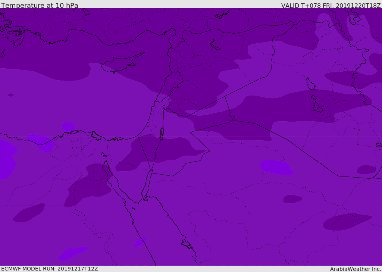Screen dimensions: 382x272
Task: Click the 'ECMWF MODEL RUN: 20191217T12Z' caption
Action: click(x=50, y=269)
